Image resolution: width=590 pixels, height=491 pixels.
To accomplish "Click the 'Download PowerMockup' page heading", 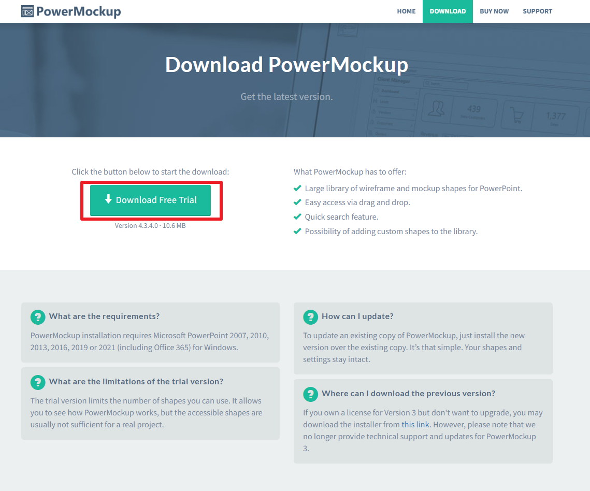I will tap(287, 65).
